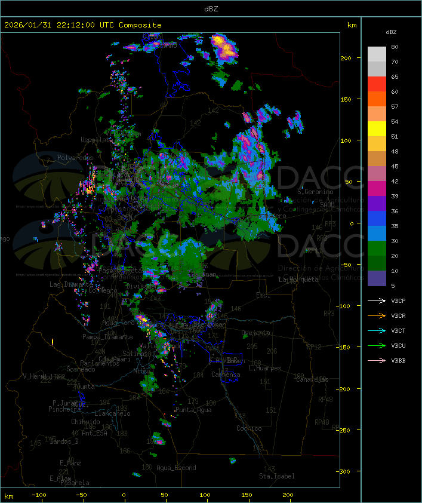The image size is (422, 503).
Task: Click the white VBCP arrow icon
Action: pos(377,301)
